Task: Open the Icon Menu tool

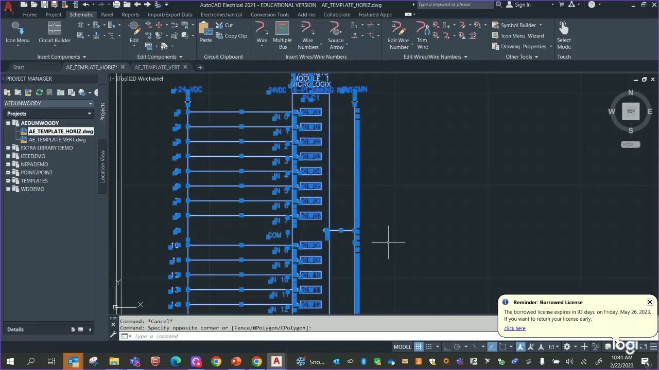Action: [x=18, y=32]
